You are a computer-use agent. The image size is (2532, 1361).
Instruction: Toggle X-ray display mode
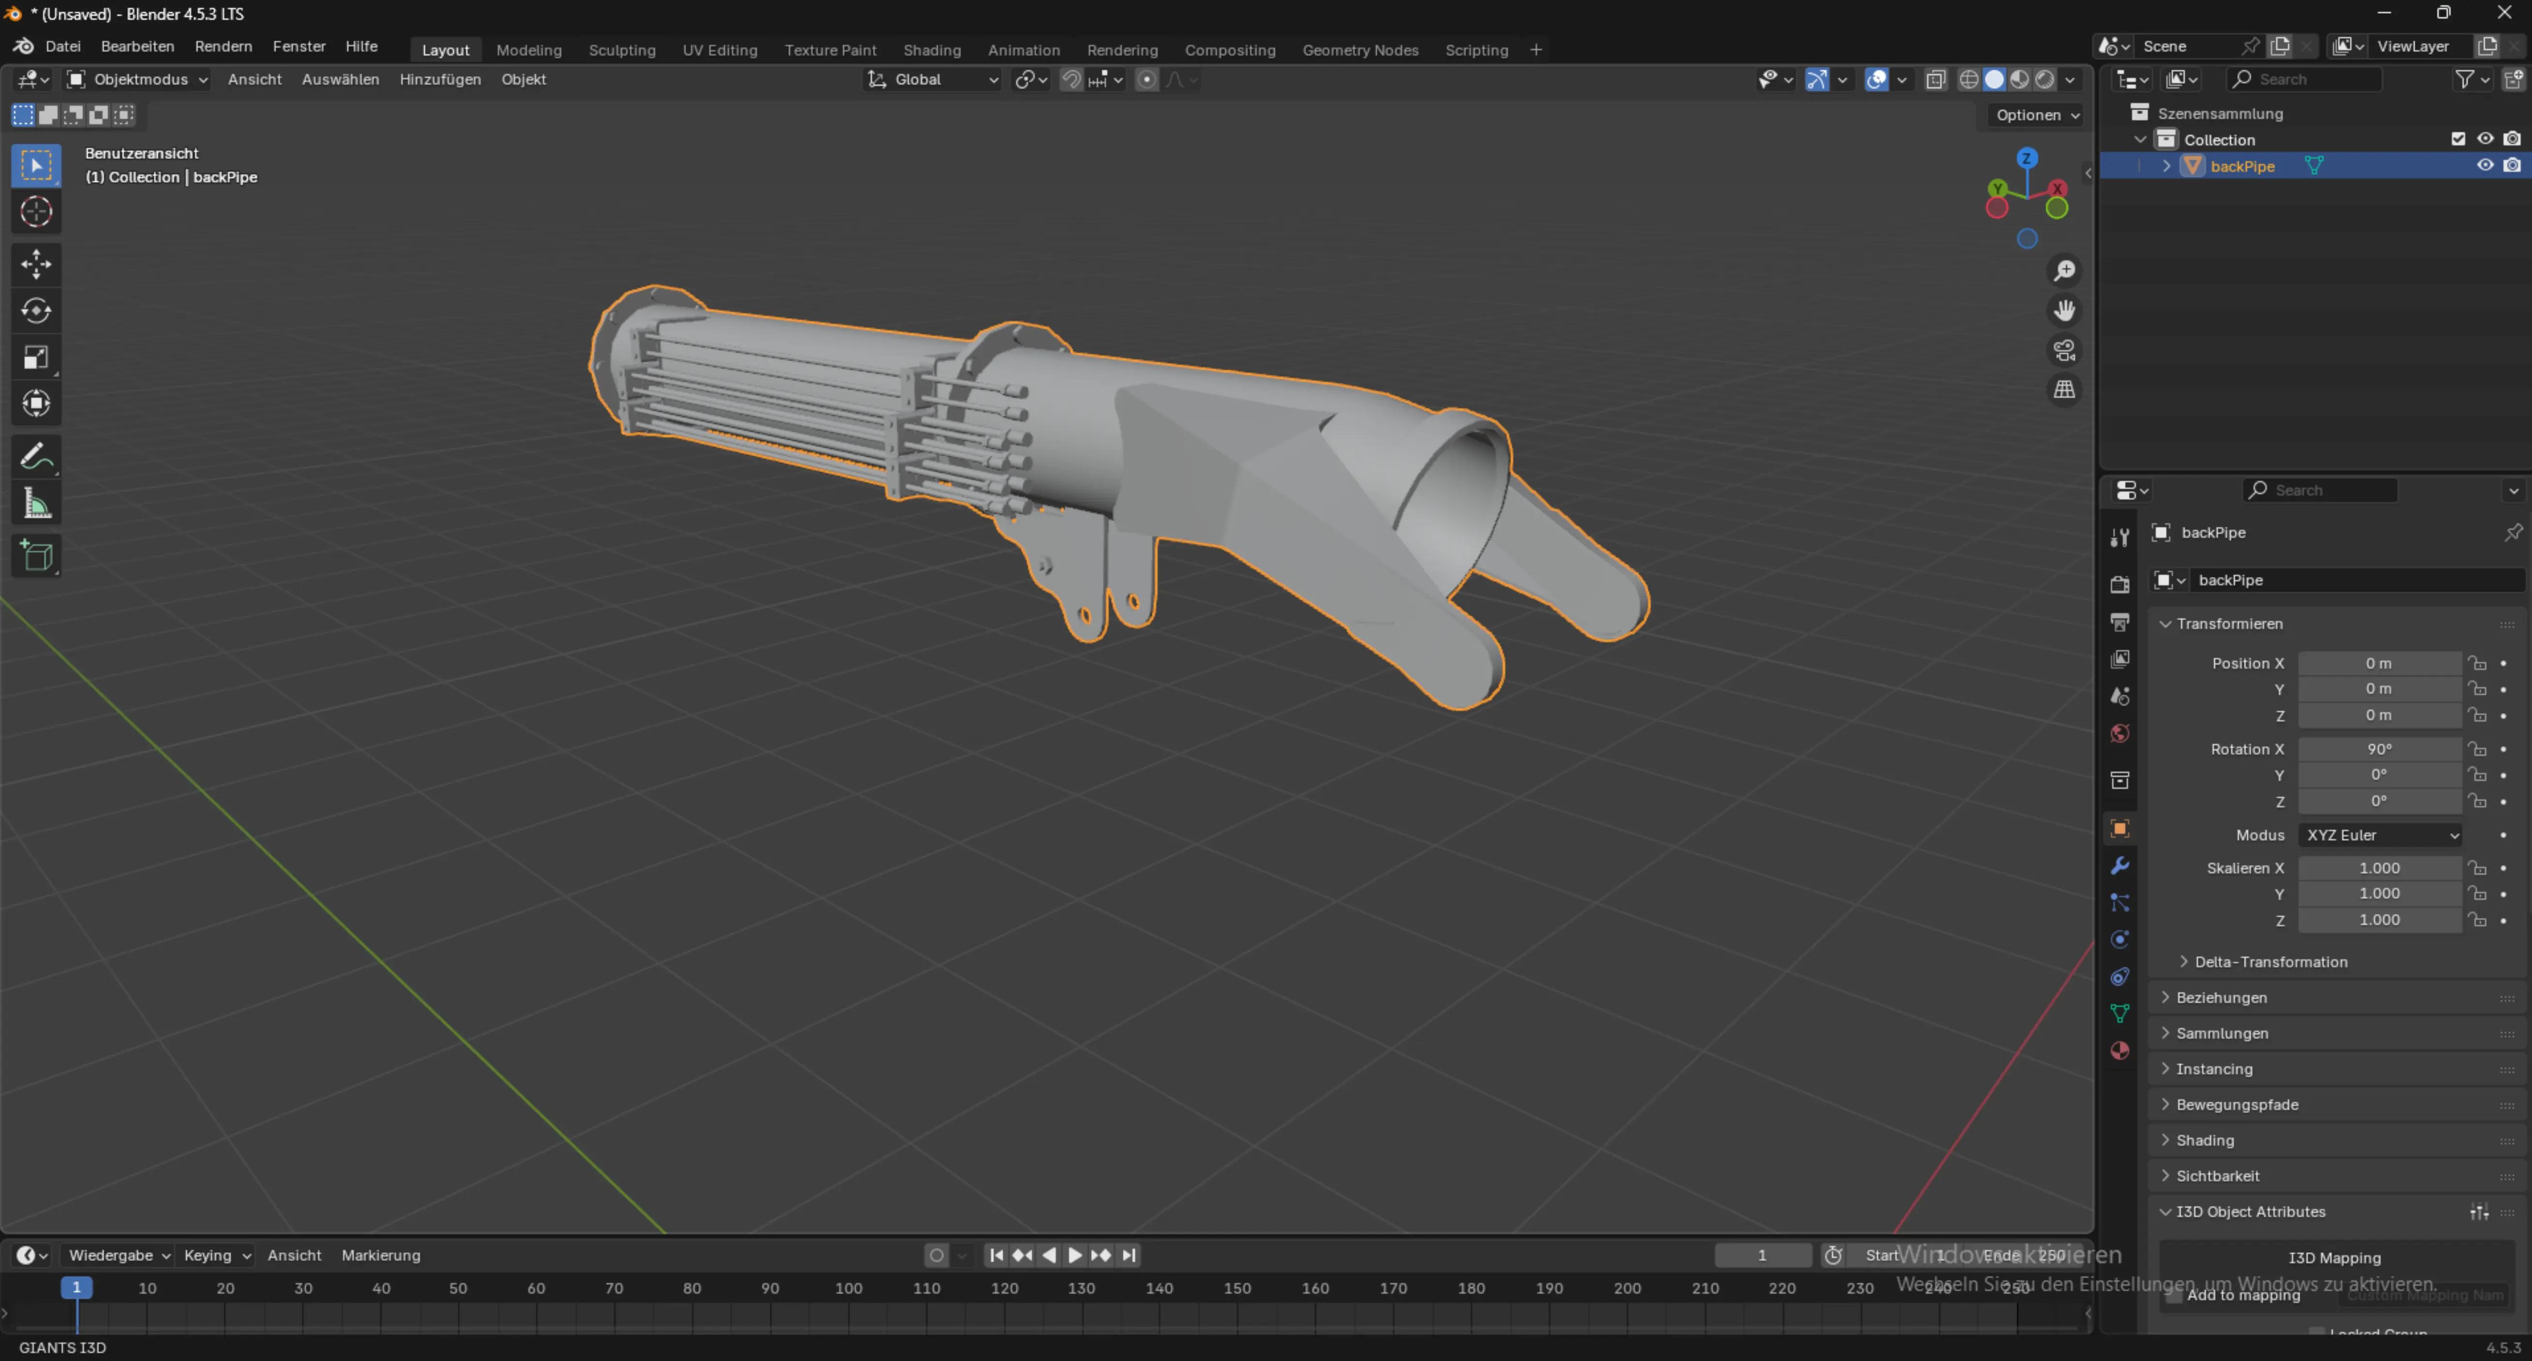click(x=1935, y=80)
